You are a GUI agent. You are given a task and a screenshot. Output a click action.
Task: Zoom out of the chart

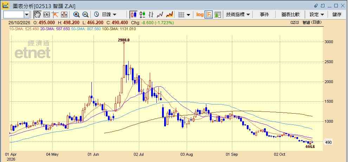(85, 15)
